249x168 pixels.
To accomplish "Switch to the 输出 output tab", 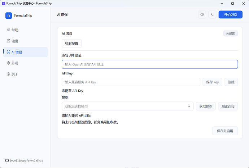I will 25,41.
